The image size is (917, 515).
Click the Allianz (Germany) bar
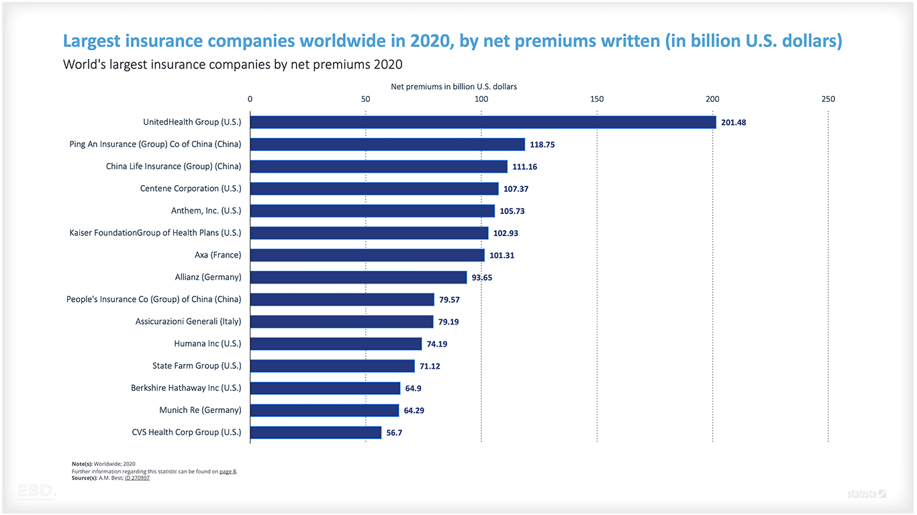click(358, 277)
